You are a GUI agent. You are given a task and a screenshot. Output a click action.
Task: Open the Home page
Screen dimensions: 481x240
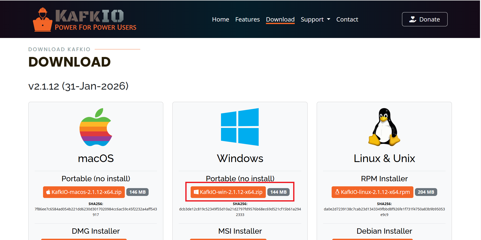[x=221, y=19]
